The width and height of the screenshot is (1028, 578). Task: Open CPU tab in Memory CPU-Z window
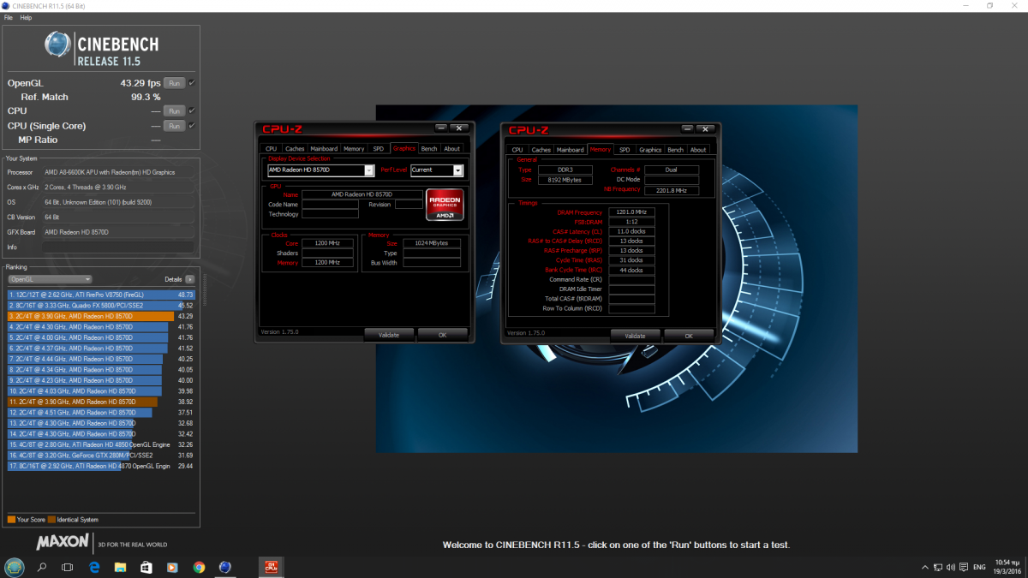point(517,150)
